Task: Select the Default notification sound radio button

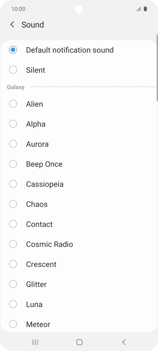Action: (x=13, y=50)
